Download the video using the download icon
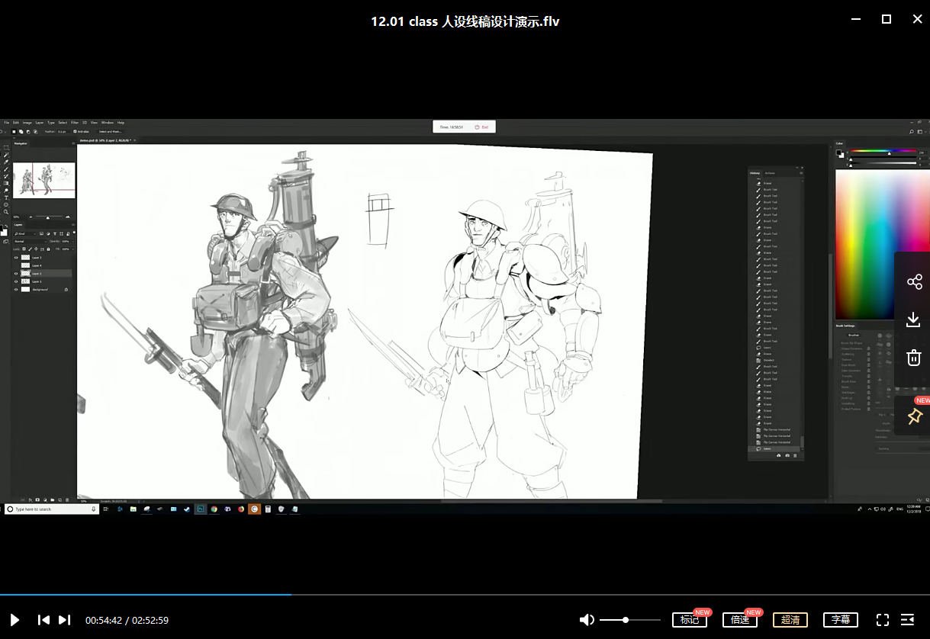 (x=914, y=320)
